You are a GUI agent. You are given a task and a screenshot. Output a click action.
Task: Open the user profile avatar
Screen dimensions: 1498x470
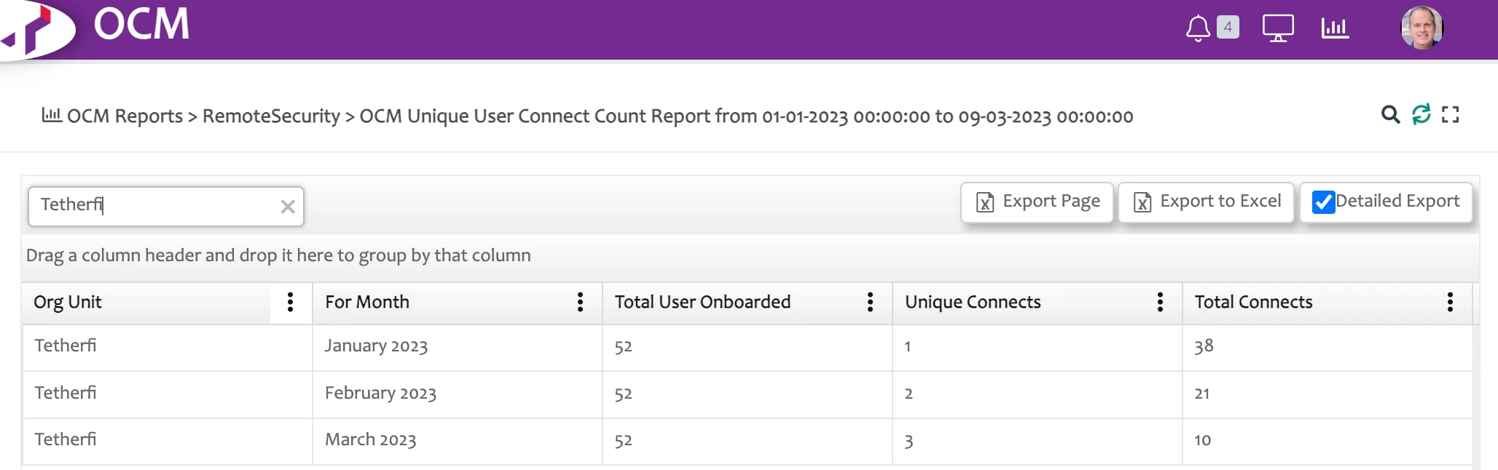pyautogui.click(x=1421, y=28)
